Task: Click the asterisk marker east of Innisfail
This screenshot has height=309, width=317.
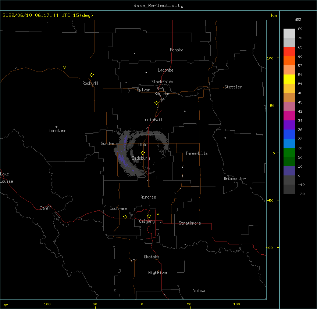Action: pos(185,111)
